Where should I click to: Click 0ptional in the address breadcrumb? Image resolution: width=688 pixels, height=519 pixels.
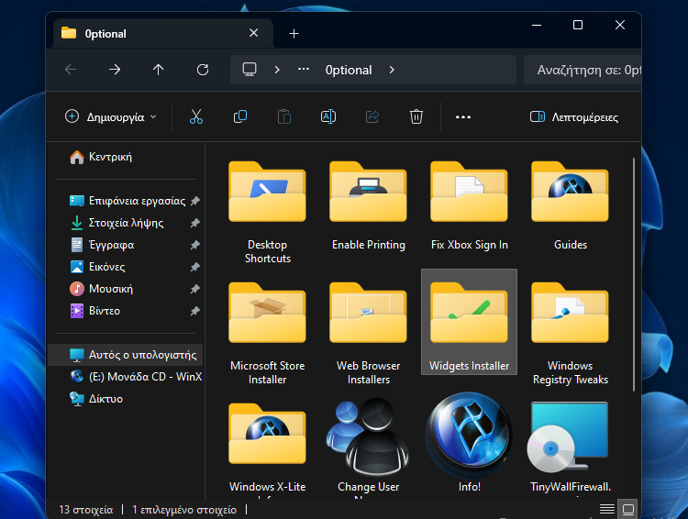click(x=349, y=70)
